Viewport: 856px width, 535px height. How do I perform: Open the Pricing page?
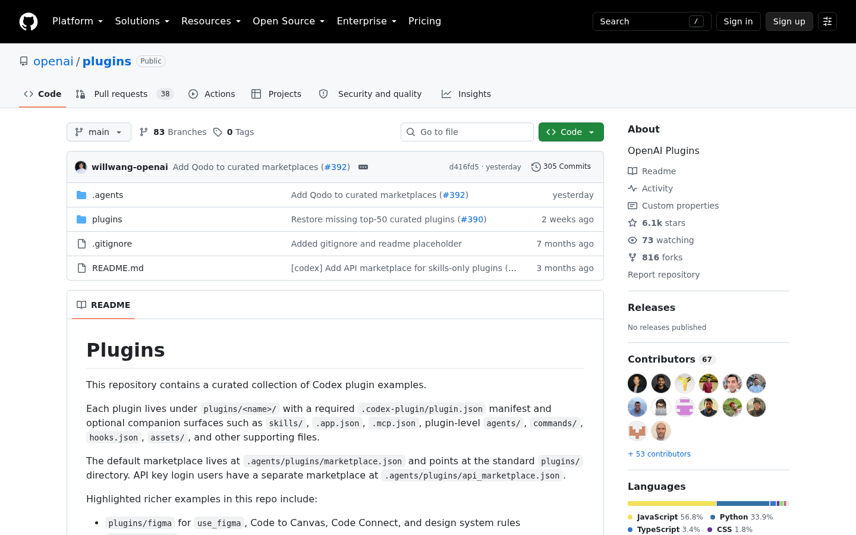click(424, 21)
